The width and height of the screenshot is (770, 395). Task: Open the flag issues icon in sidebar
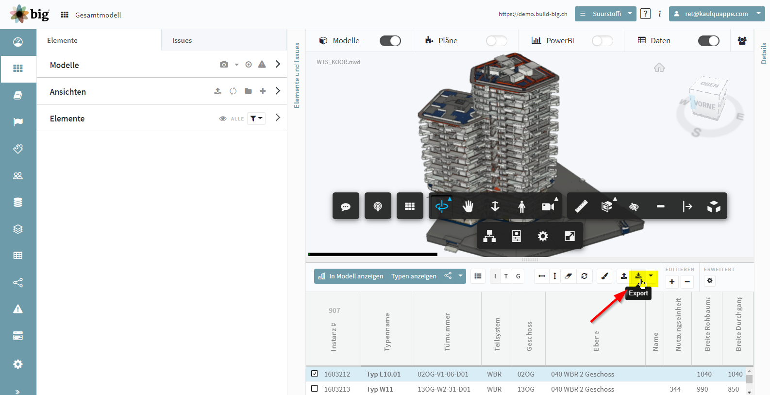click(x=18, y=122)
